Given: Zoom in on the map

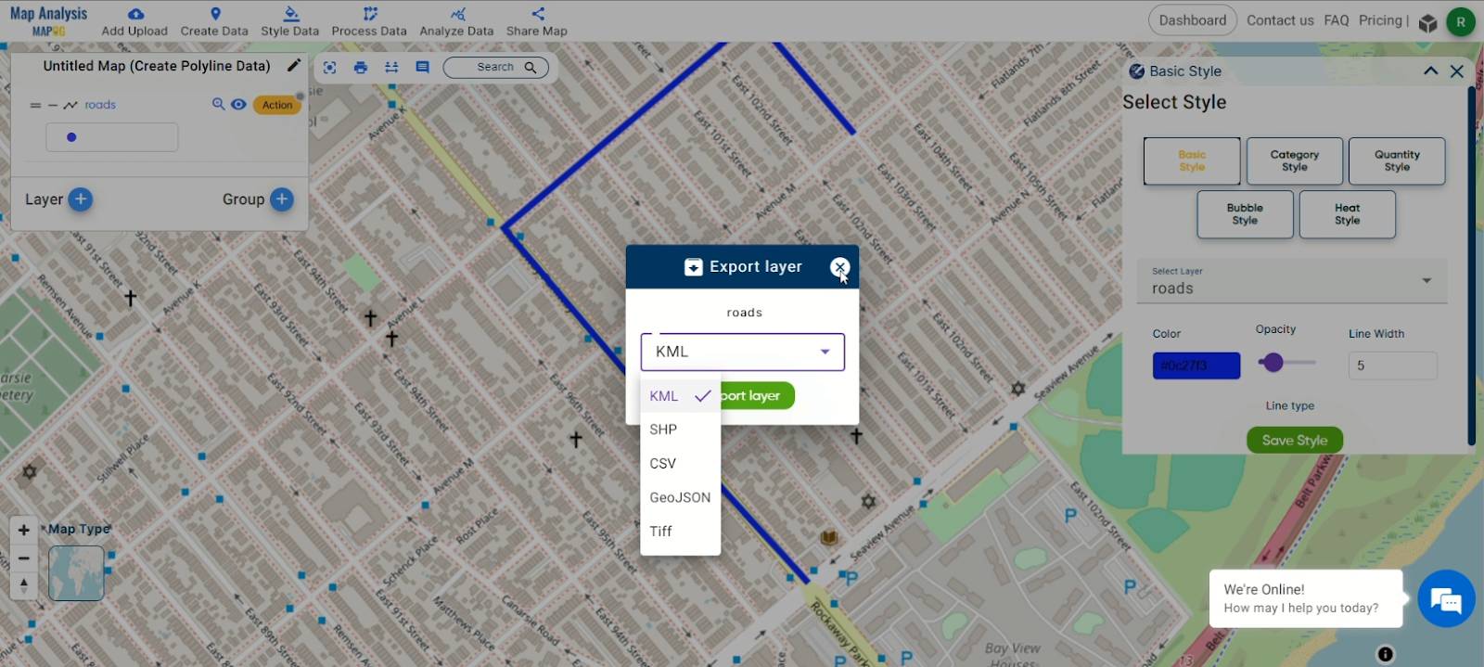Looking at the screenshot, I should click(24, 530).
